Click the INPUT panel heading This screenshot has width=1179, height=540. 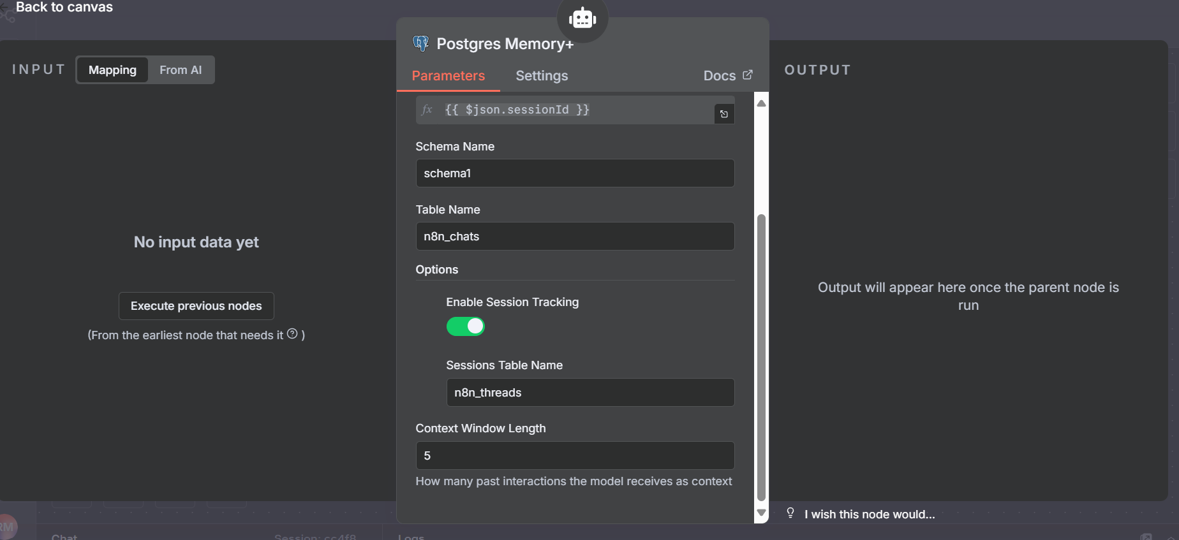[x=39, y=69]
